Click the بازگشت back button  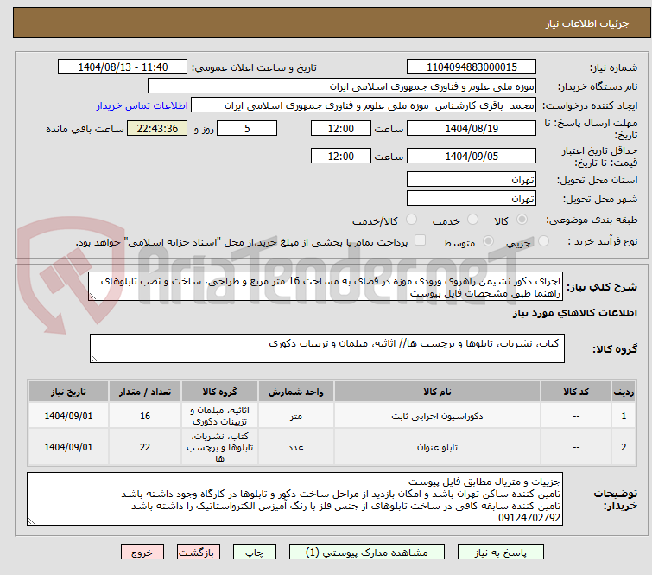coord(199,553)
